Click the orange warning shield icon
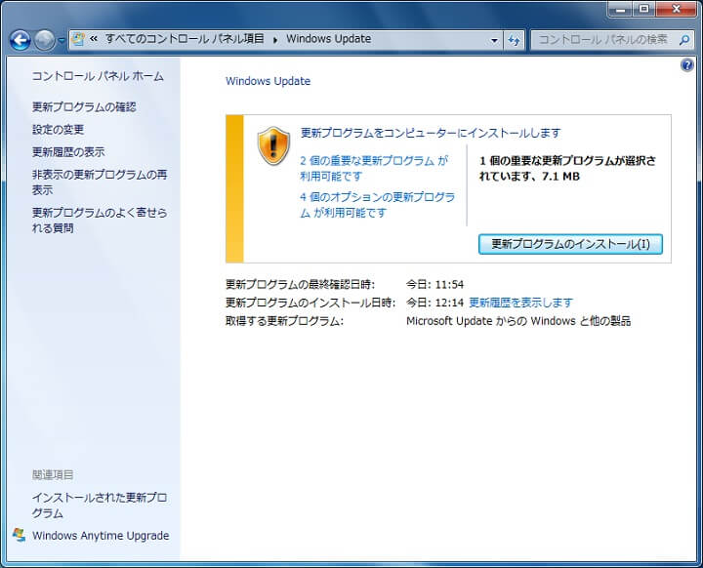 (x=273, y=145)
